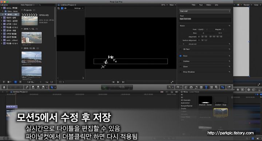Screen dimensions: 262x141
Task: Click the Append clip edit button
Action: tap(43, 87)
